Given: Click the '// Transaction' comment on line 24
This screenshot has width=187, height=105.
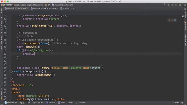Looking at the screenshot, I should coord(27,33).
